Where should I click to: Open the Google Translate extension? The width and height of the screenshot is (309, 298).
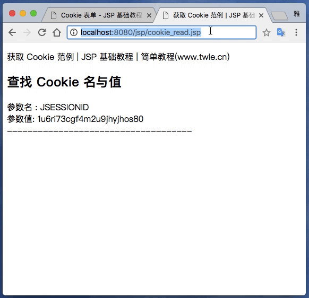(281, 32)
